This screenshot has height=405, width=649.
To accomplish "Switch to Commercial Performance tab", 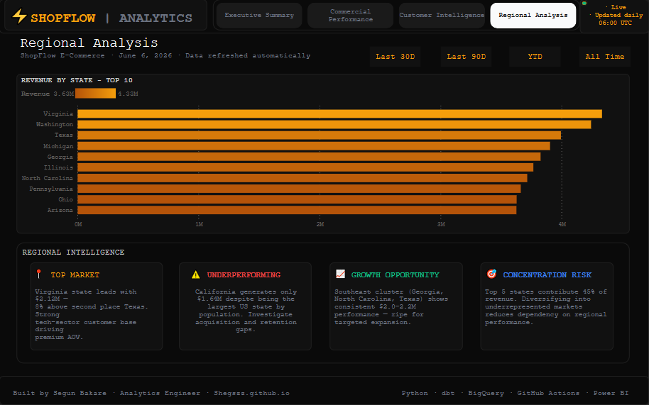I will [351, 16].
